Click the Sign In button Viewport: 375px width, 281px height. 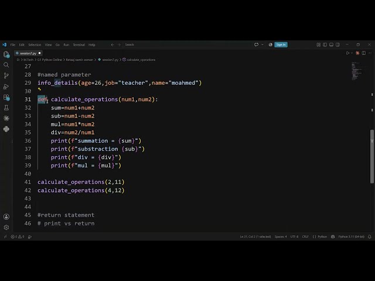pyautogui.click(x=281, y=44)
